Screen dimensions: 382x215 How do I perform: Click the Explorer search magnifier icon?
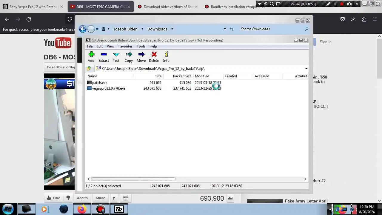point(306,29)
